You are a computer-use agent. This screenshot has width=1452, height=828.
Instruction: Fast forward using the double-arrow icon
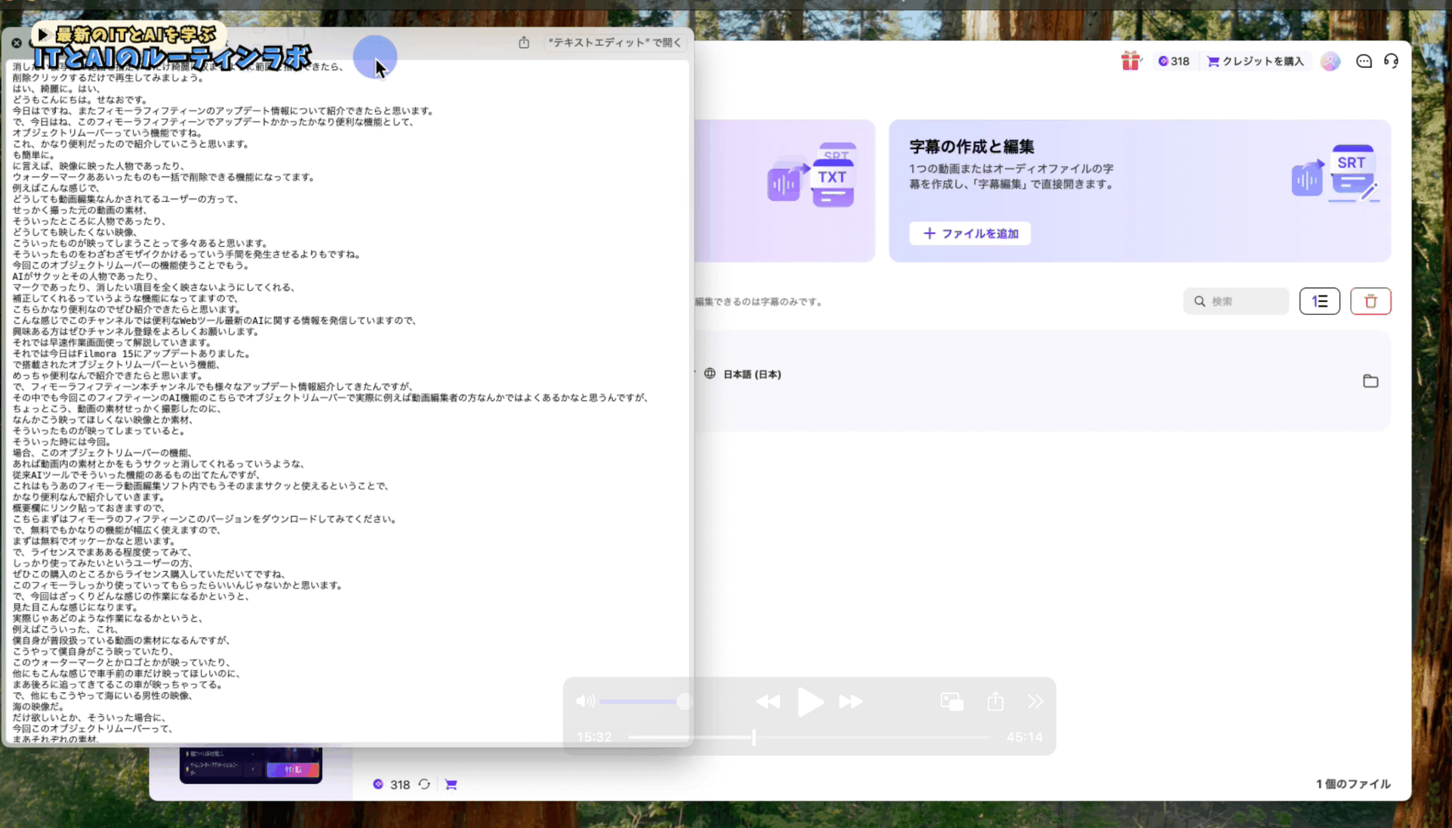coord(850,701)
